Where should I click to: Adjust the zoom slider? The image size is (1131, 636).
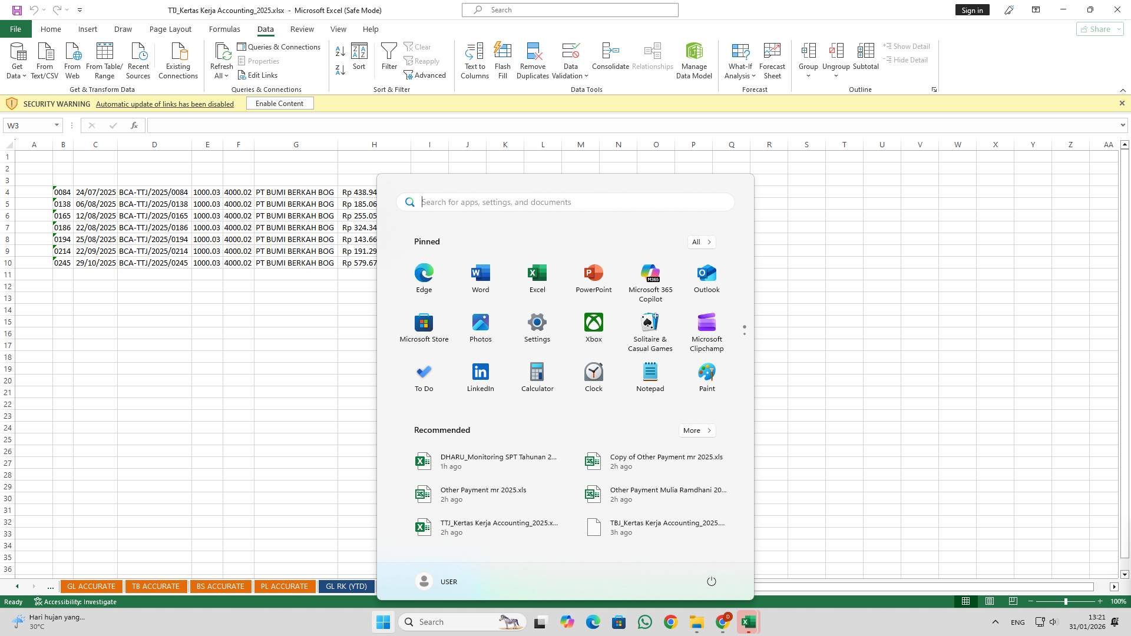tap(1066, 601)
